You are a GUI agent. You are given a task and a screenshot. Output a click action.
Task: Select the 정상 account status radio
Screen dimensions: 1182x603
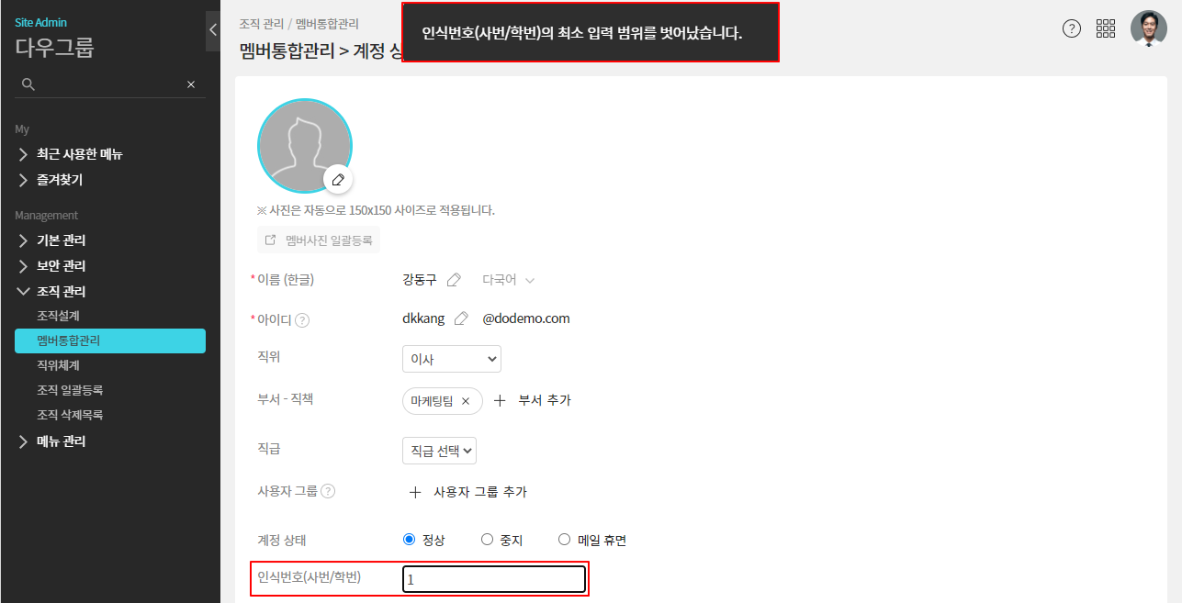click(x=410, y=540)
